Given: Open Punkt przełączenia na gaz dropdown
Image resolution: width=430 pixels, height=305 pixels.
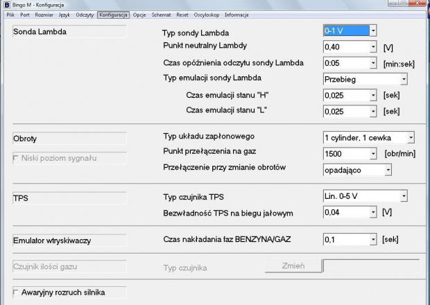Looking at the screenshot, I should tap(373, 153).
